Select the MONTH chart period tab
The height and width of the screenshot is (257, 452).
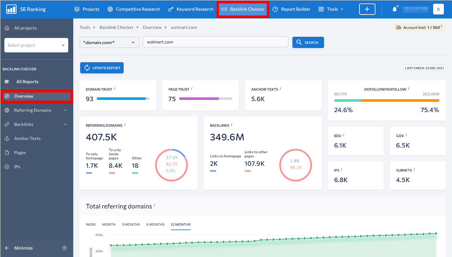[x=109, y=225]
